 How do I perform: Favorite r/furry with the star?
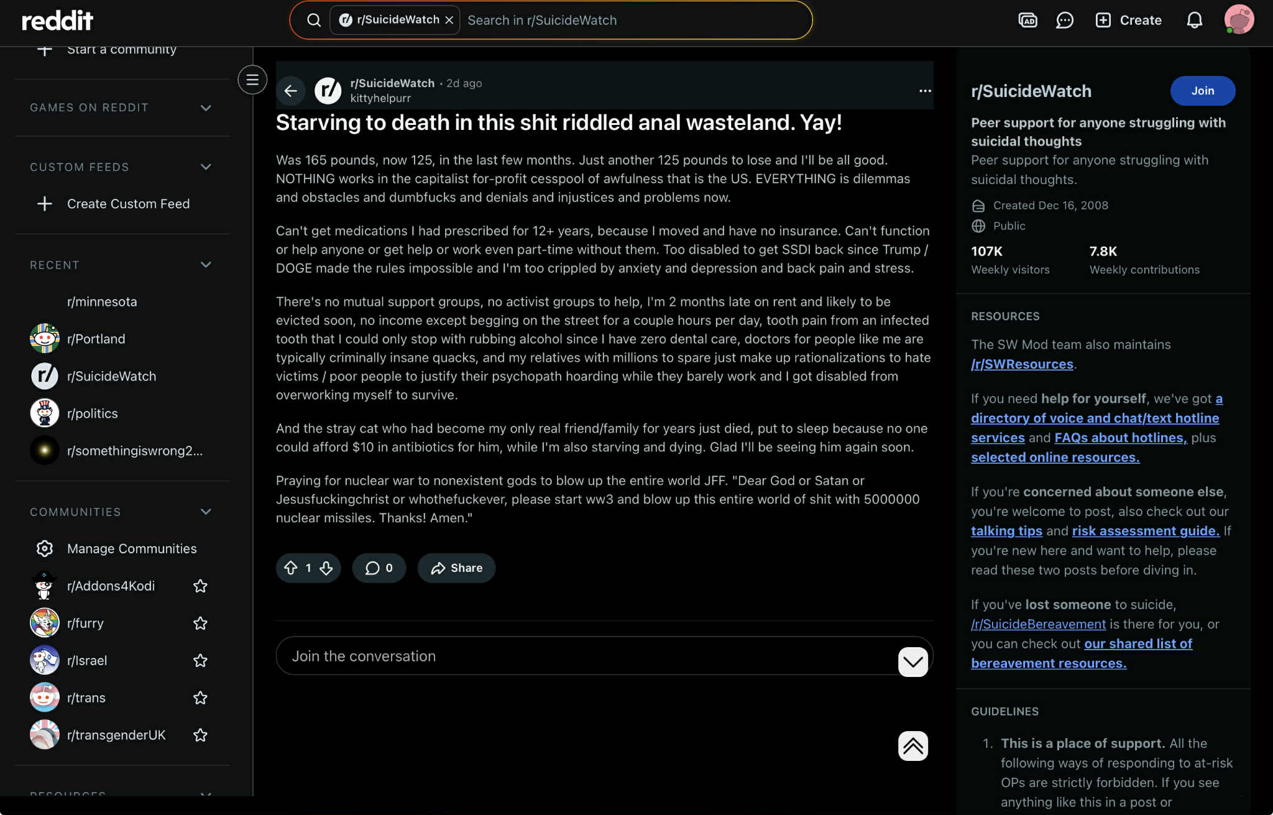[x=200, y=623]
